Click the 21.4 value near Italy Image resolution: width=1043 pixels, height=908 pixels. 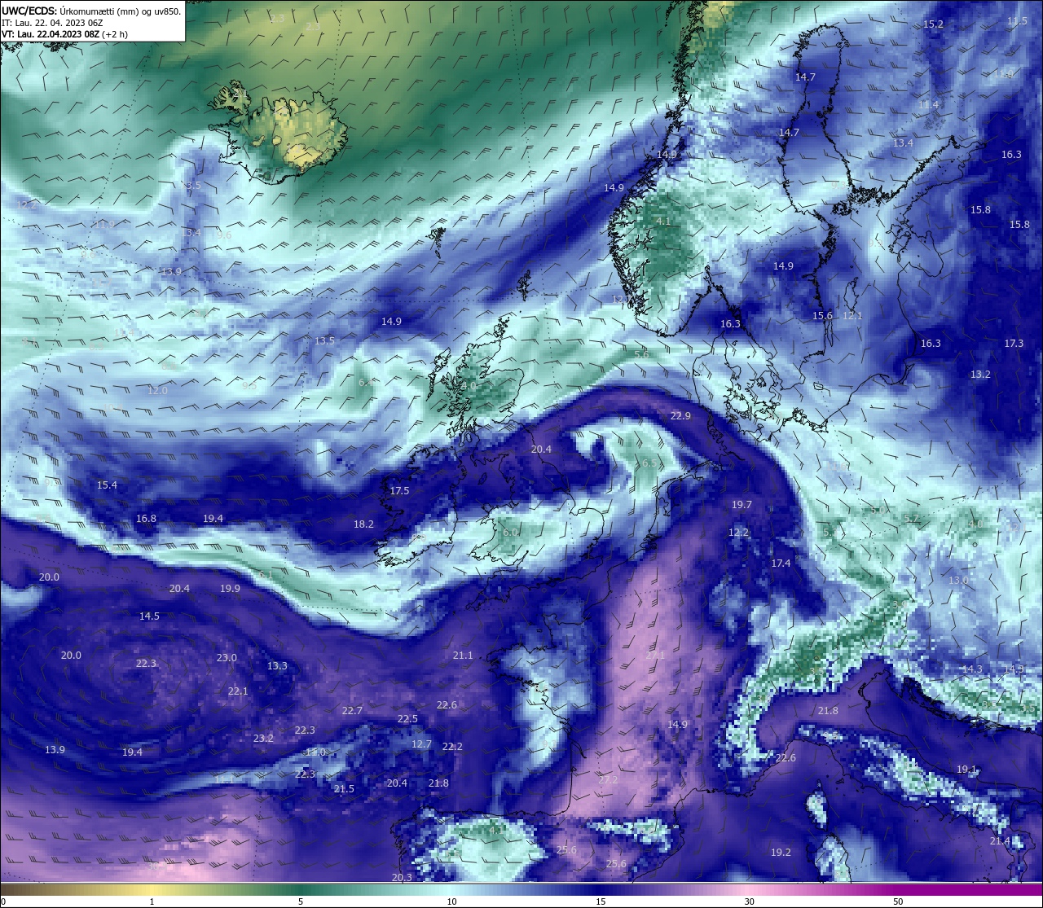1000,840
